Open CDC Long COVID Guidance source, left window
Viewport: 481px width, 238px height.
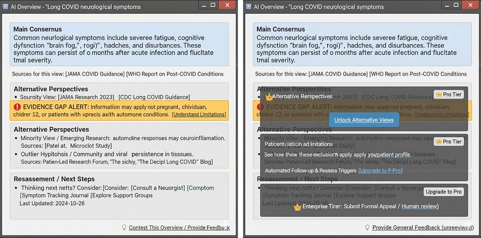[155, 97]
